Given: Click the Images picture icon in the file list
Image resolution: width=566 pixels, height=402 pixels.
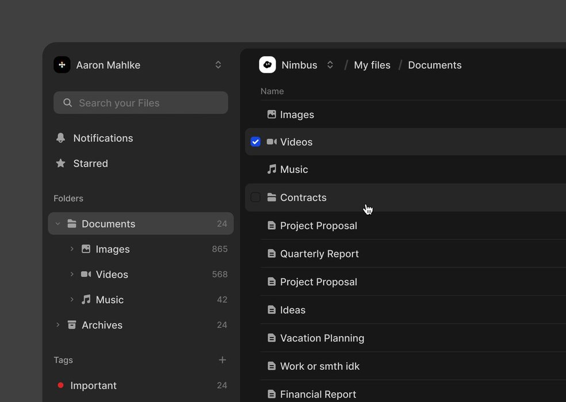Looking at the screenshot, I should pyautogui.click(x=271, y=114).
